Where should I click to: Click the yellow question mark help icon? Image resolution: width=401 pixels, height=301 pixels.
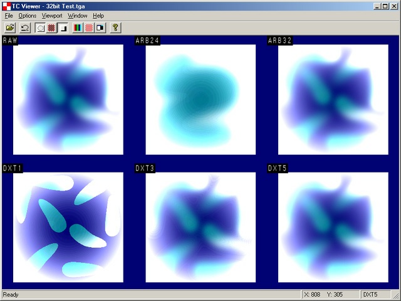pyautogui.click(x=115, y=28)
